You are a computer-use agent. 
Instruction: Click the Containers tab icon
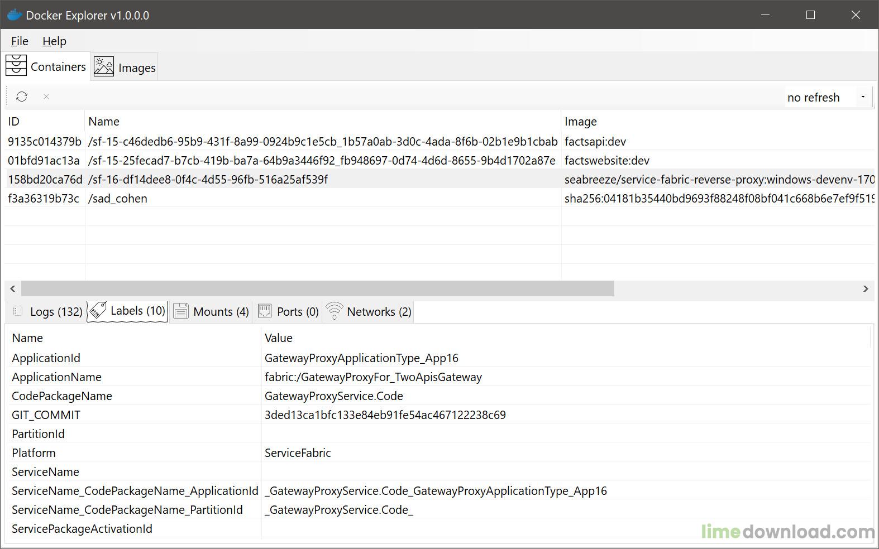click(x=16, y=66)
